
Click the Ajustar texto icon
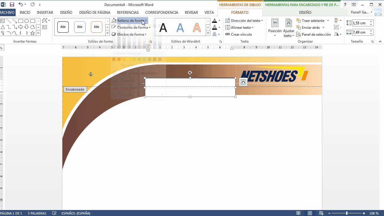click(x=289, y=23)
